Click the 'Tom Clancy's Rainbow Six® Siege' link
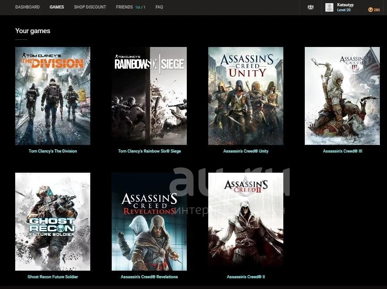The height and width of the screenshot is (289, 387). [x=149, y=151]
